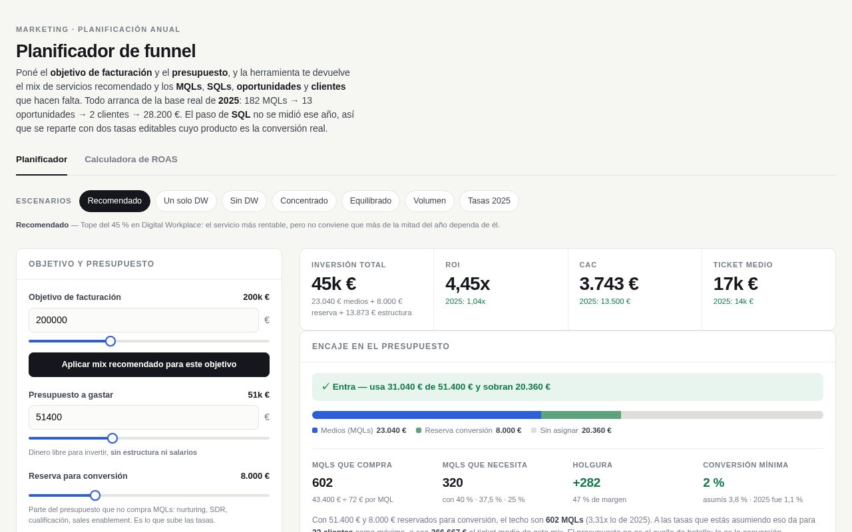852x532 pixels.
Task: Click the green Reserva segment of the budget bar
Action: 581,415
